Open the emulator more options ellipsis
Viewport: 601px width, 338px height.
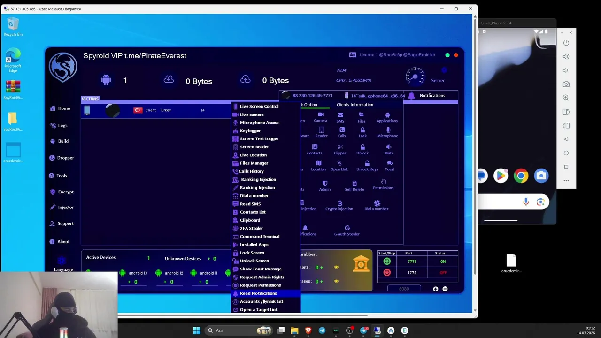point(566,181)
